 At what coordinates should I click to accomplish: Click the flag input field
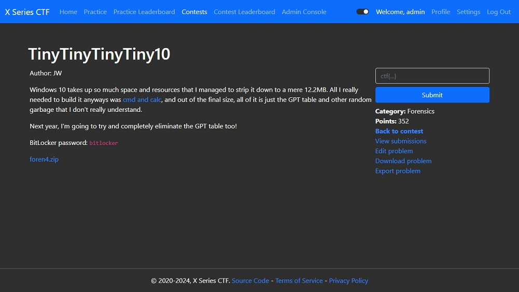click(x=432, y=76)
